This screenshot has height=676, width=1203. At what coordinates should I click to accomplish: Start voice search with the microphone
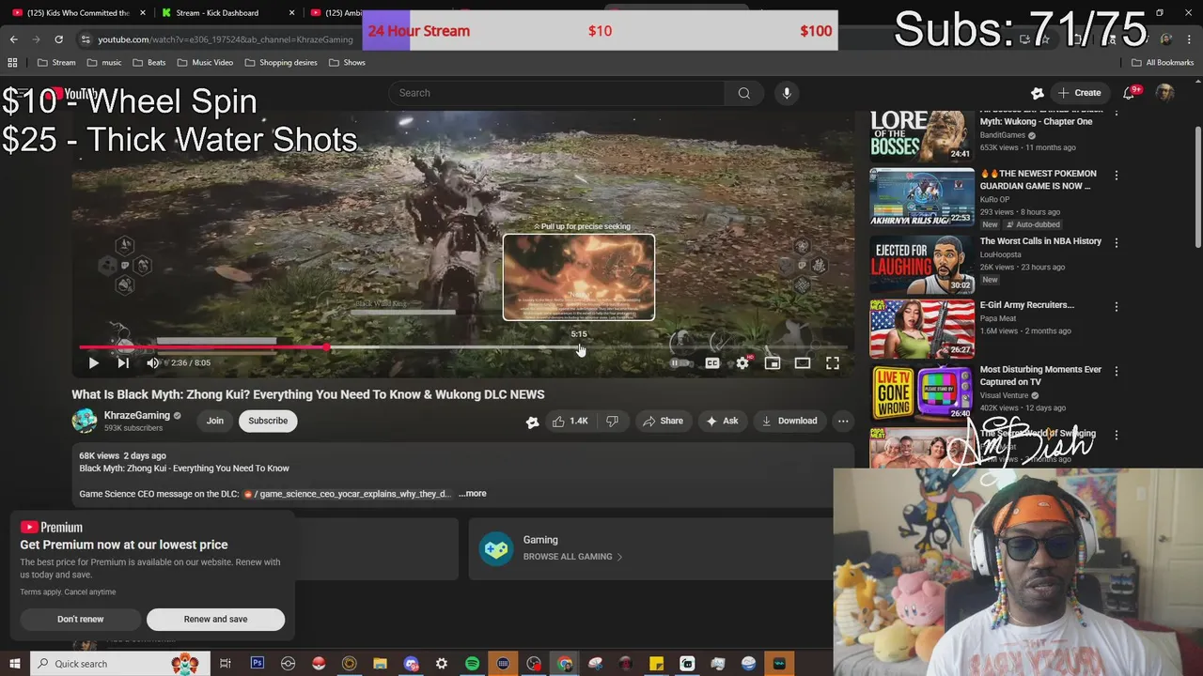[787, 93]
